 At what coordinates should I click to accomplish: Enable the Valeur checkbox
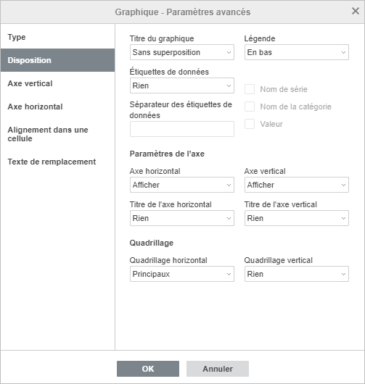tap(250, 124)
